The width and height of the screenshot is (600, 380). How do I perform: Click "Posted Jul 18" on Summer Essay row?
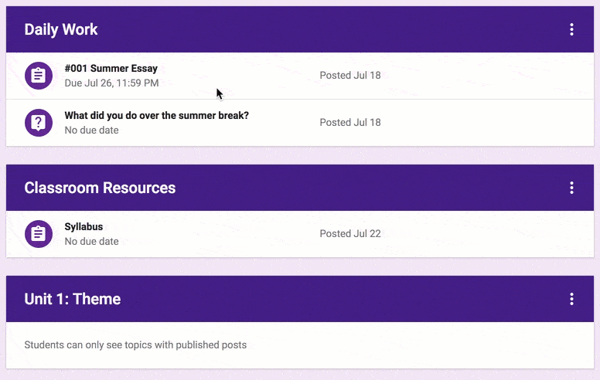click(x=350, y=76)
